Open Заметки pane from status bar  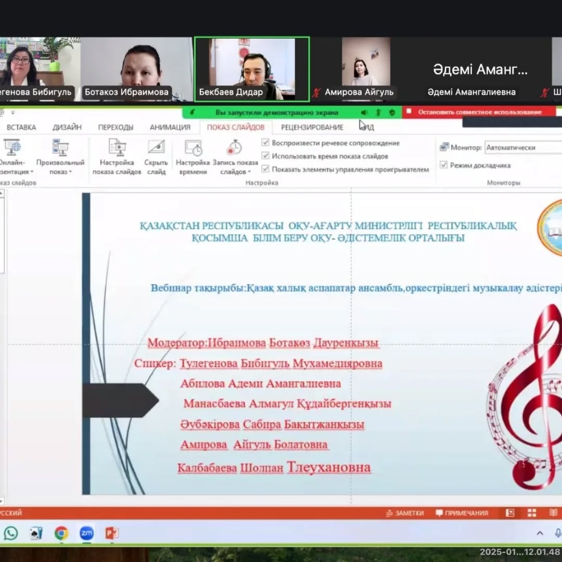[405, 513]
